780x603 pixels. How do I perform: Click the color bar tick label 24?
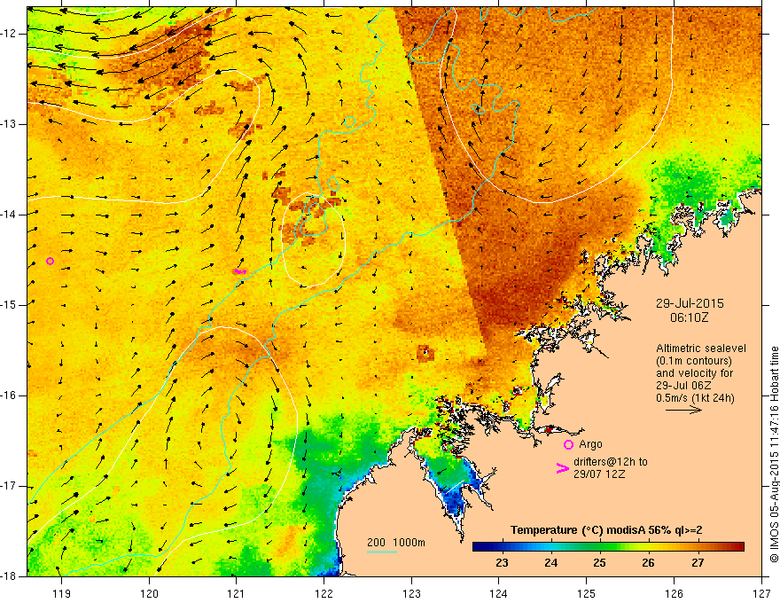[550, 563]
